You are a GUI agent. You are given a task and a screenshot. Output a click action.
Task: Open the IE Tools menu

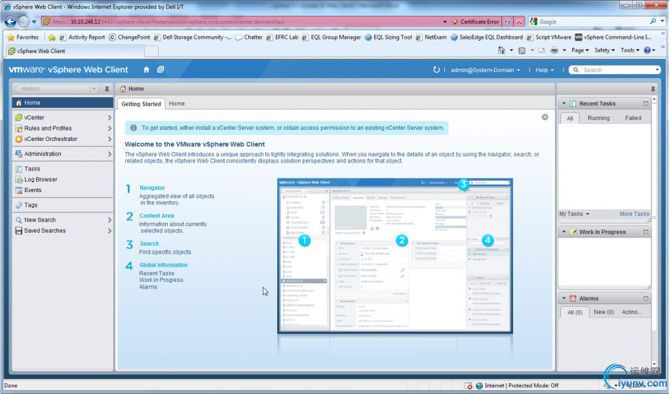coord(630,50)
